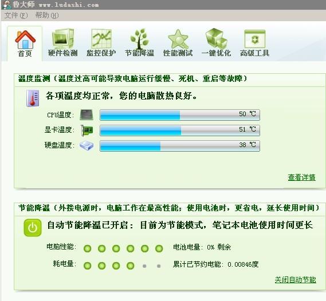Click the last green dot of 电脑性能
326x301 pixels.
159,248
